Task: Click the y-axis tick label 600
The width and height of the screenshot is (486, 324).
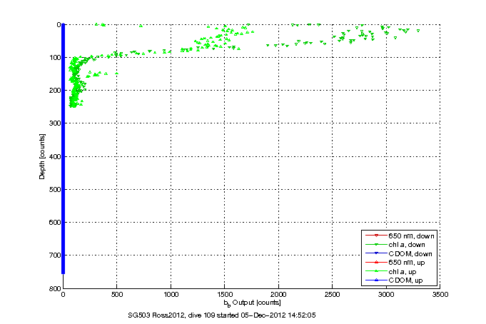Action: click(55, 223)
